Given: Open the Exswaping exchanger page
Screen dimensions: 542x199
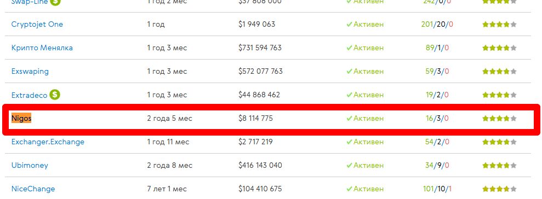Looking at the screenshot, I should pos(30,72).
